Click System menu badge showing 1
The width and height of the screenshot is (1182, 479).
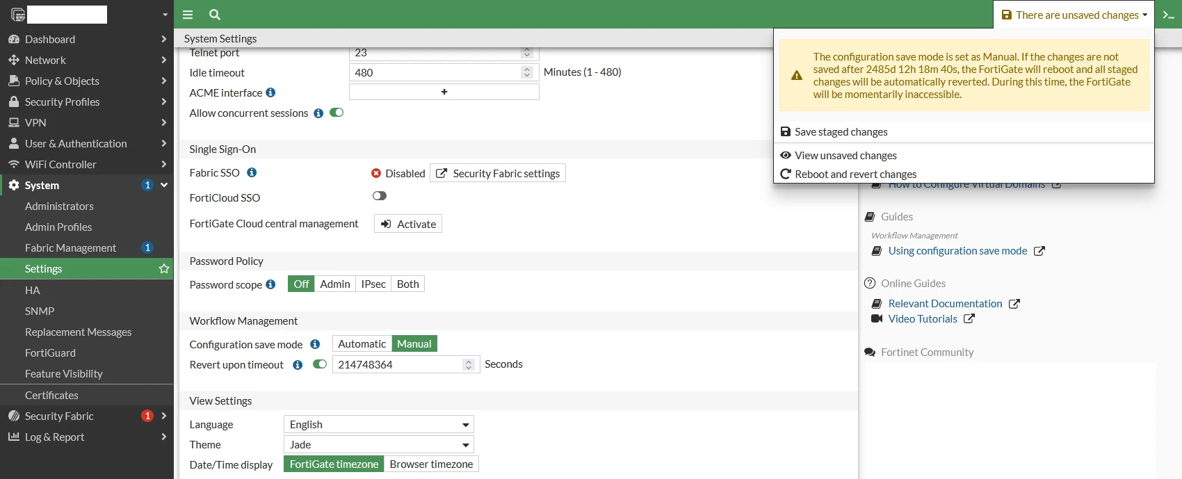pyautogui.click(x=147, y=185)
